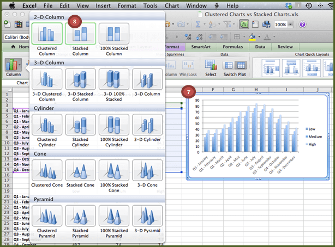The height and width of the screenshot is (247, 335).
Task: Switch plot to series by column
Action: pyautogui.click(x=241, y=65)
